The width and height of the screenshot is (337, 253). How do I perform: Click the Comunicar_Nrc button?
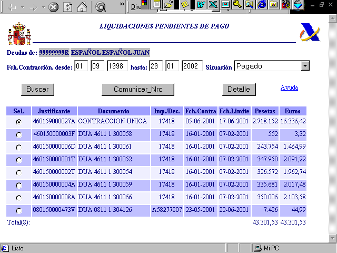tap(138, 89)
